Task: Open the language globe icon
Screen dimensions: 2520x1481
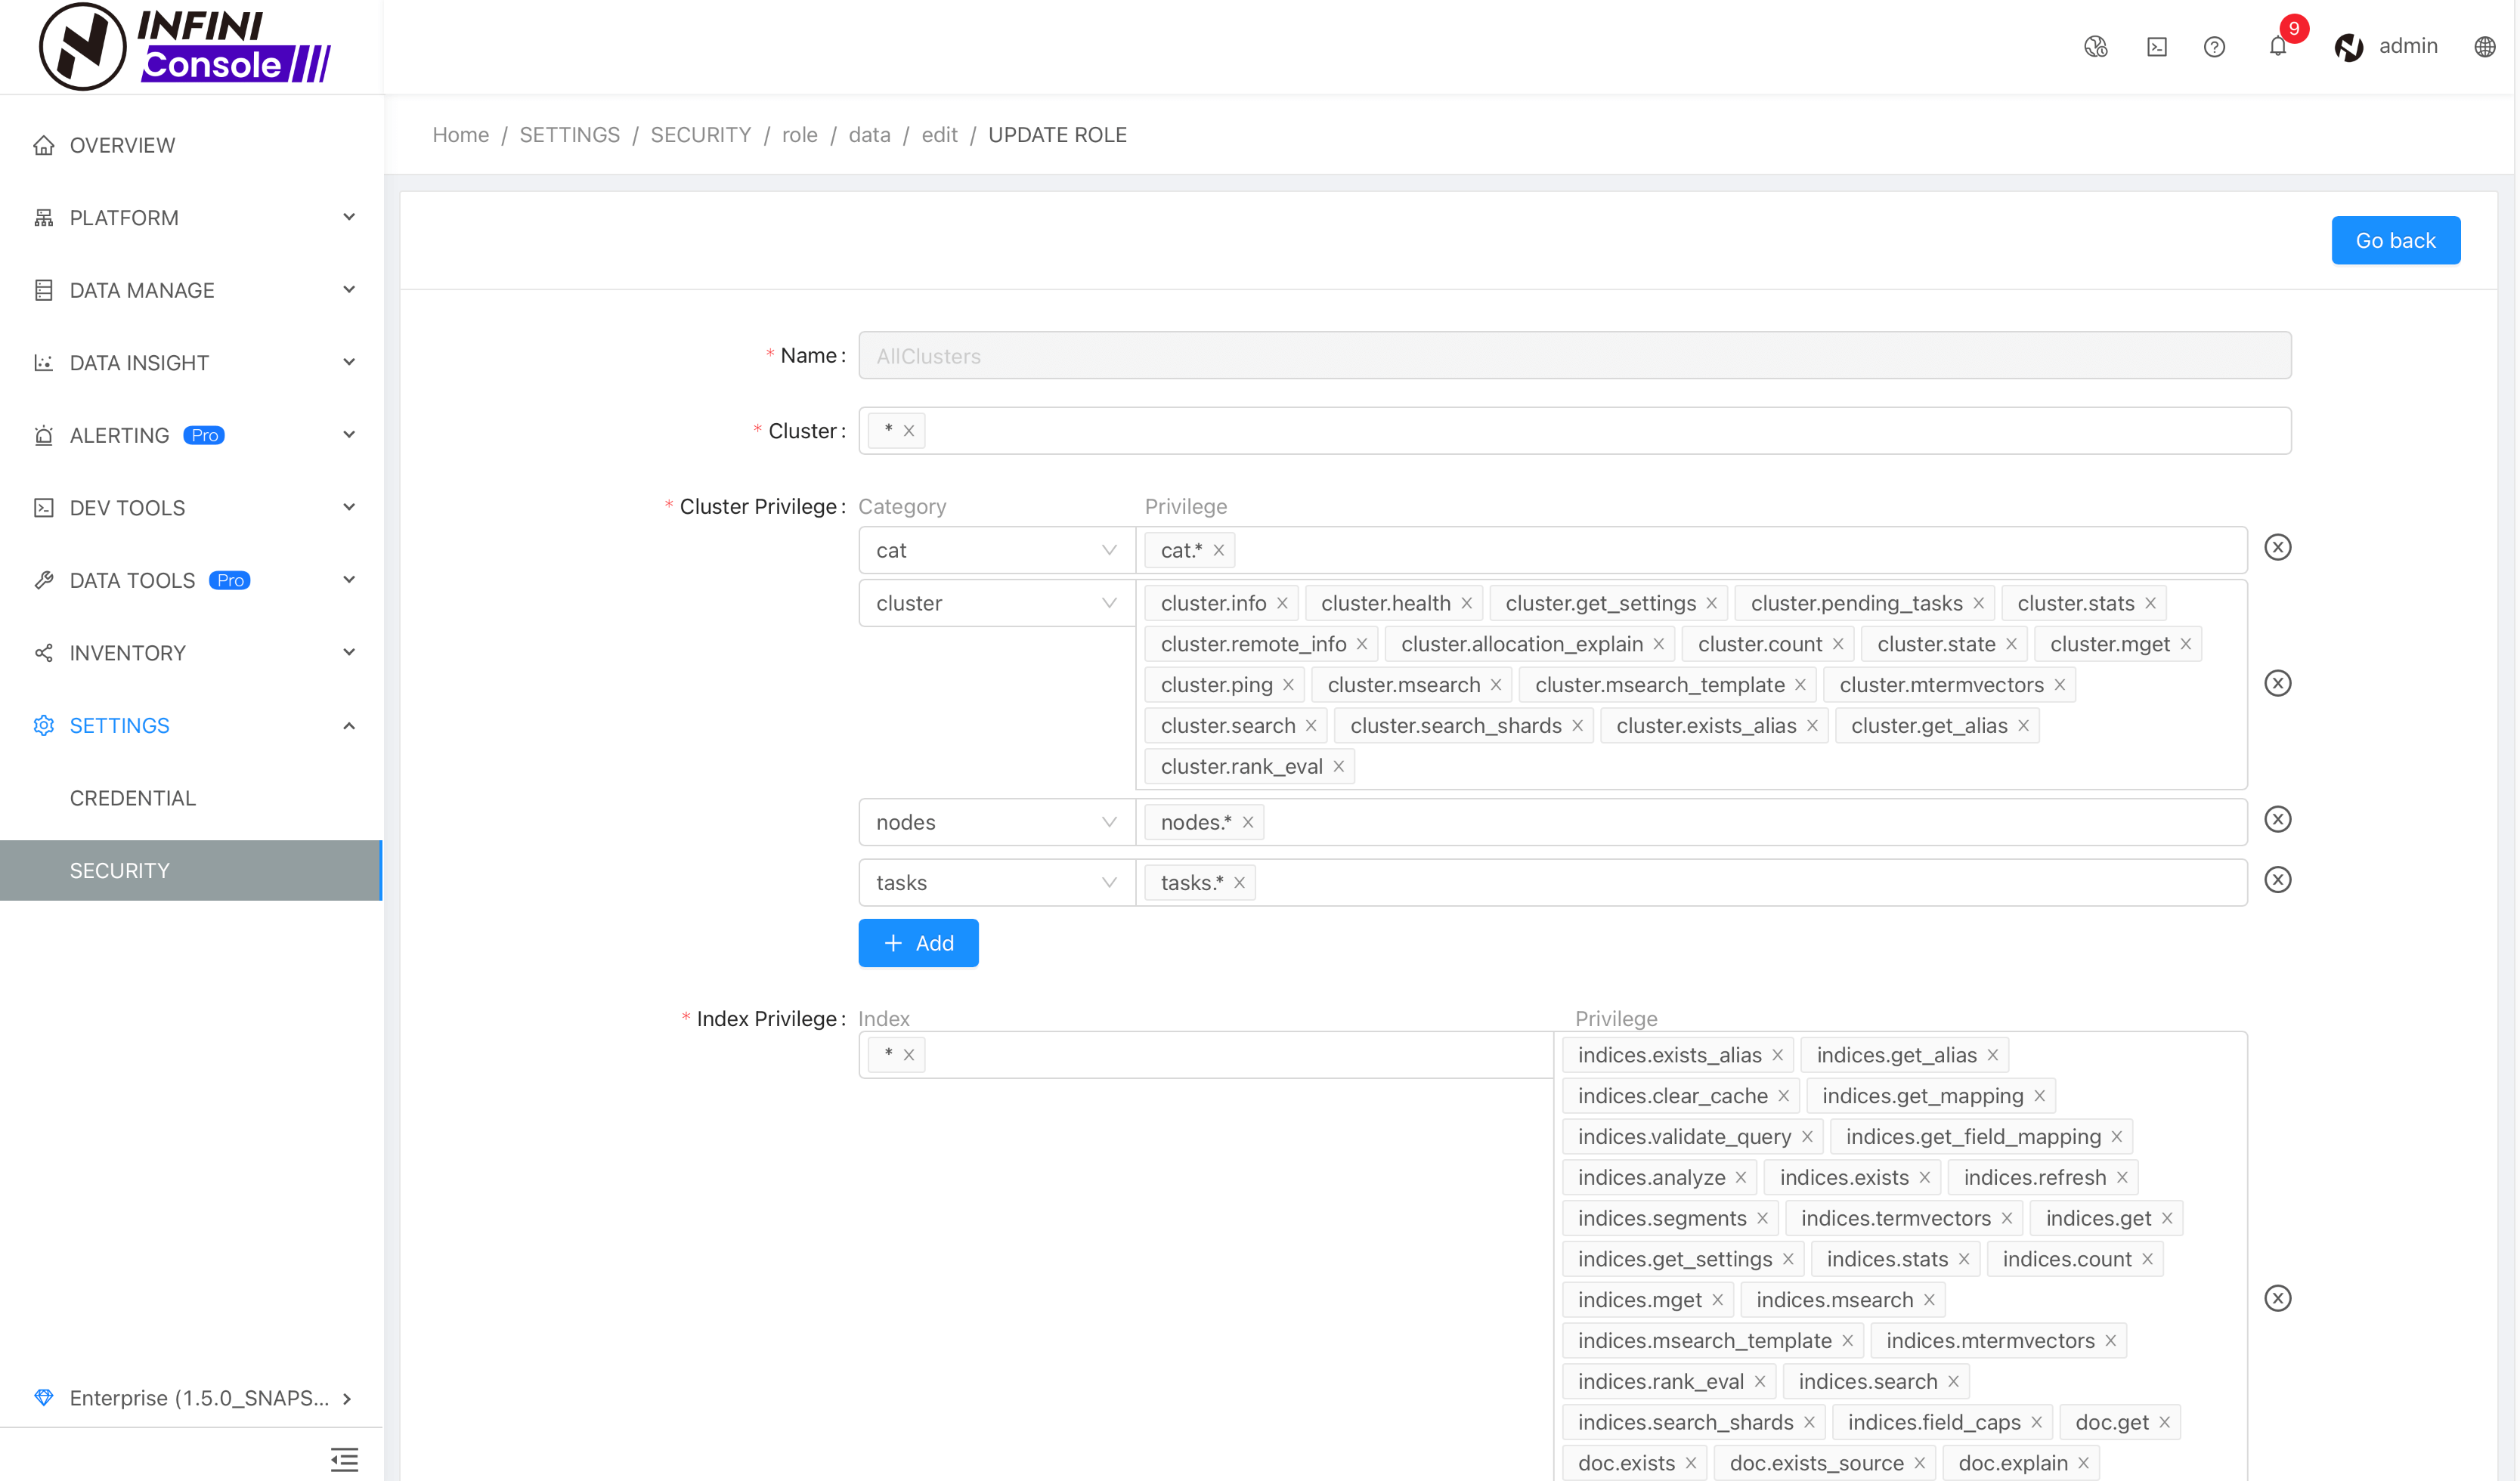Action: [x=2484, y=46]
